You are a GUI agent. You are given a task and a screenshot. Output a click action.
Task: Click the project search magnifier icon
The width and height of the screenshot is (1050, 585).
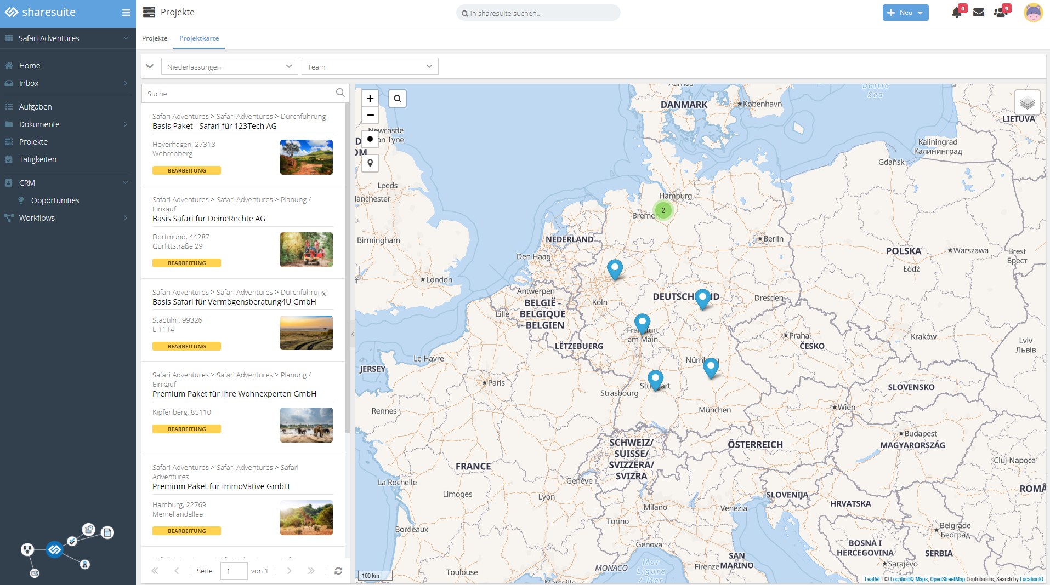pos(340,93)
